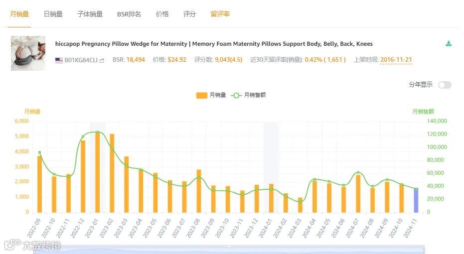The width and height of the screenshot is (464, 254).
Task: Click rating count 9,043(4.5)
Action: 228,60
